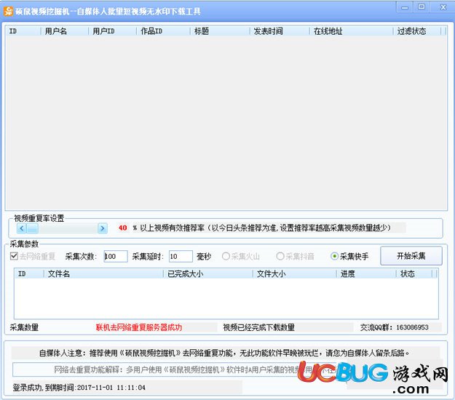Click the 文件大小 column header

point(295,273)
